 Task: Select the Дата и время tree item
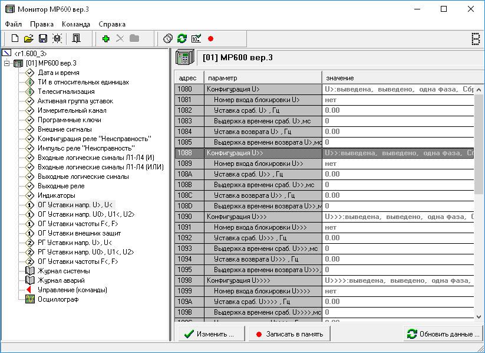tap(58, 73)
